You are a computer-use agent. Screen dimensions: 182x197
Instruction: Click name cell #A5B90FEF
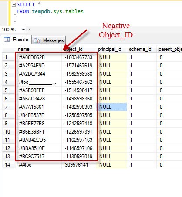pos(39,90)
